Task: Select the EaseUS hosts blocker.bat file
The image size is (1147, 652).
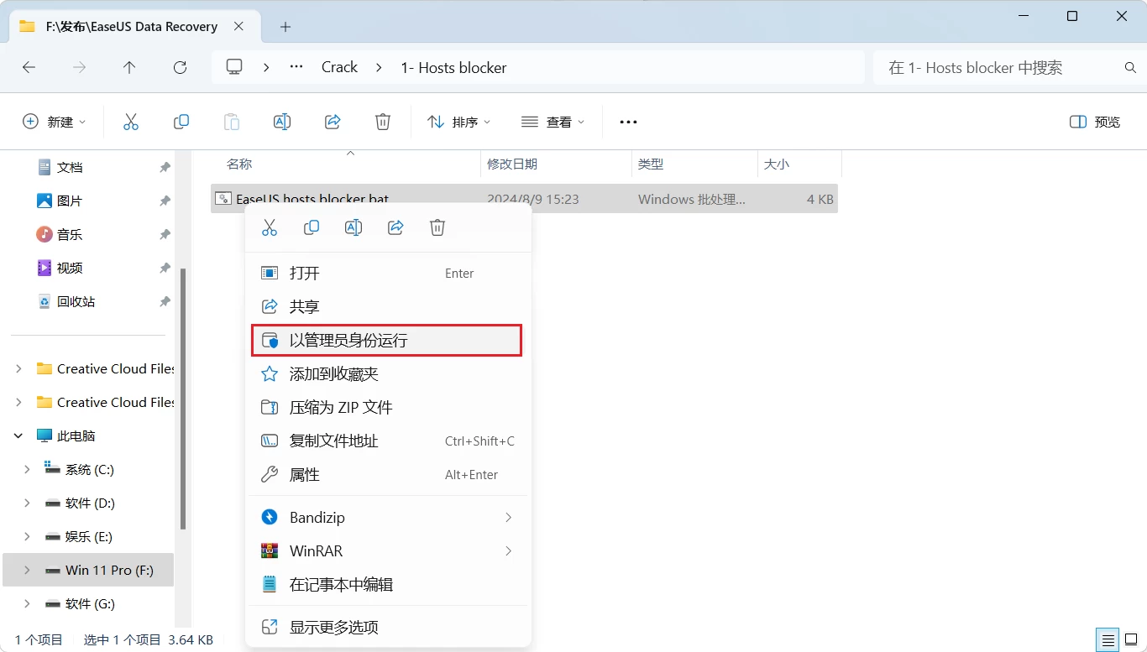Action: 524,199
